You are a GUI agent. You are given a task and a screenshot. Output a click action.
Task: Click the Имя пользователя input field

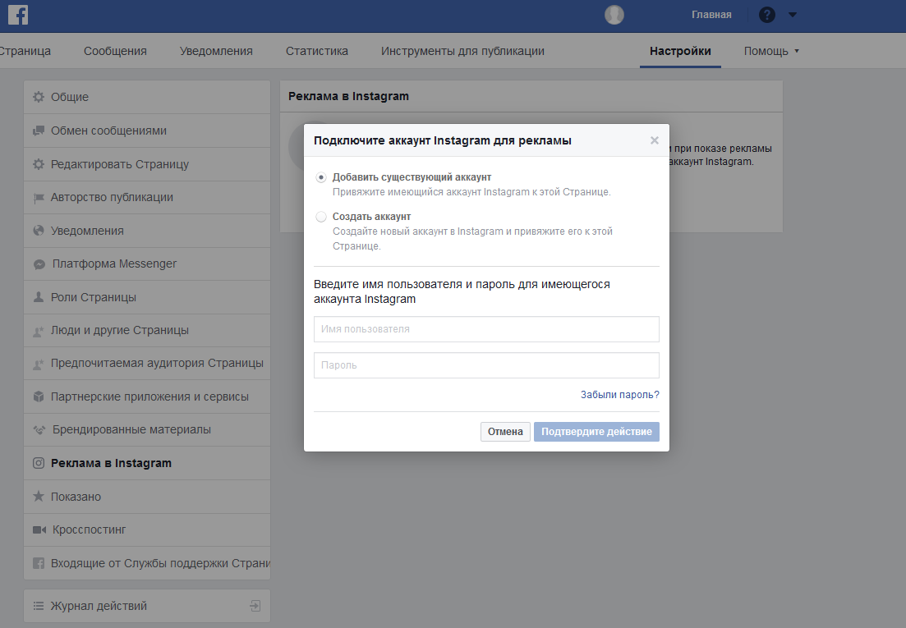pos(486,329)
